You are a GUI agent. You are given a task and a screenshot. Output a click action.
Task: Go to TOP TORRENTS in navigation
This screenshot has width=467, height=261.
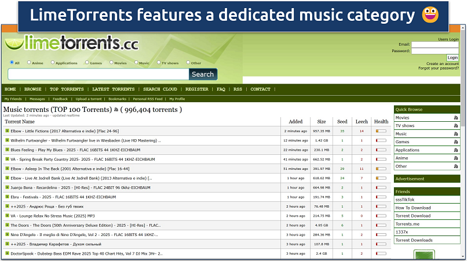pyautogui.click(x=67, y=89)
